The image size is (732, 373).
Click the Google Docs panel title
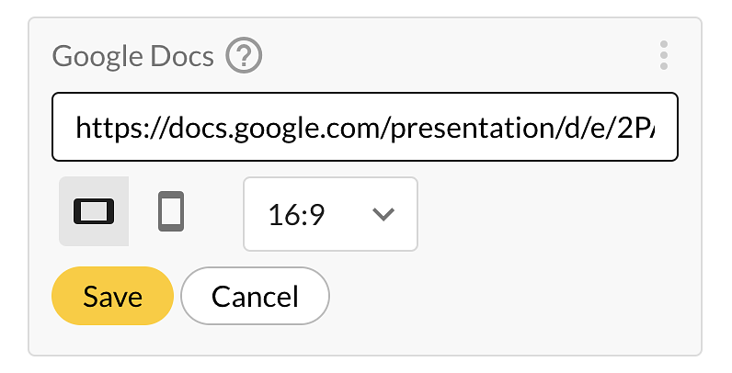133,56
